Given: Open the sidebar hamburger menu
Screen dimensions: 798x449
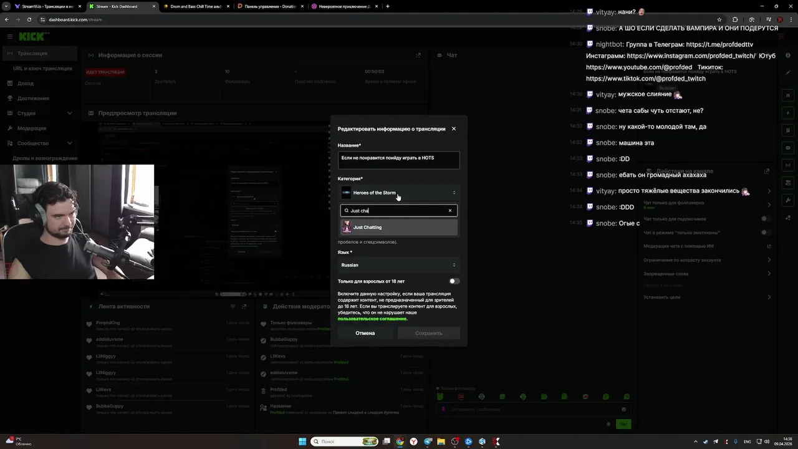Looking at the screenshot, I should click(9, 37).
